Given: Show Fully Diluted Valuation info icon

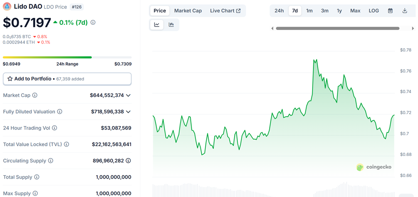Looking at the screenshot, I should 60,112.
